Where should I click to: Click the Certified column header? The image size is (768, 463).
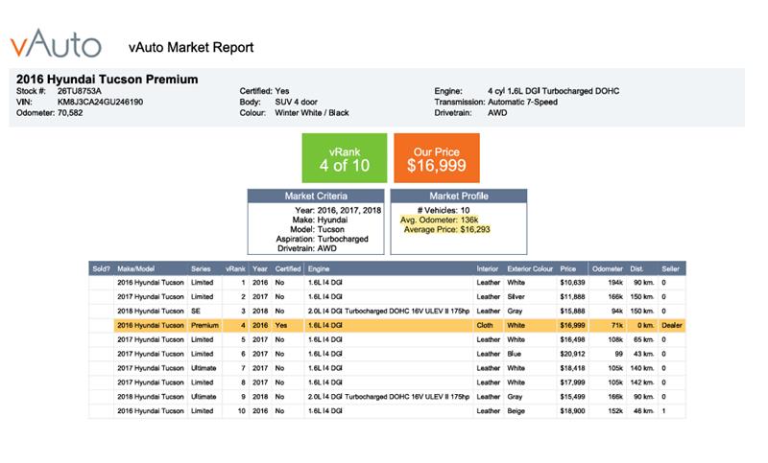(x=288, y=268)
